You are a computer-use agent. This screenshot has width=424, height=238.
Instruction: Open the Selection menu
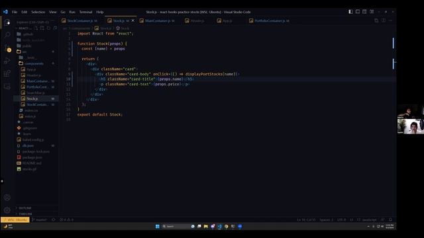[38, 12]
